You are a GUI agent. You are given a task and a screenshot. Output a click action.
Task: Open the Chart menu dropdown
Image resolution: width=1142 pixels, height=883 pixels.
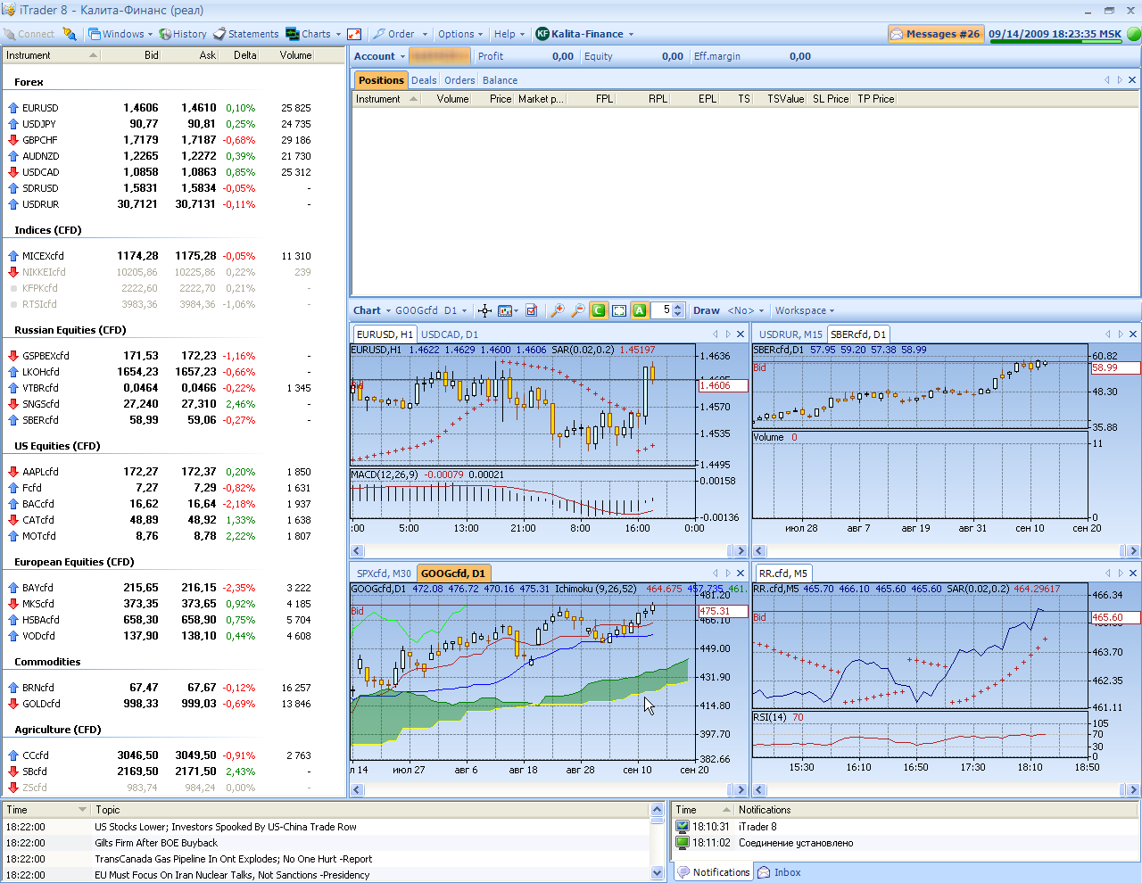(x=372, y=310)
